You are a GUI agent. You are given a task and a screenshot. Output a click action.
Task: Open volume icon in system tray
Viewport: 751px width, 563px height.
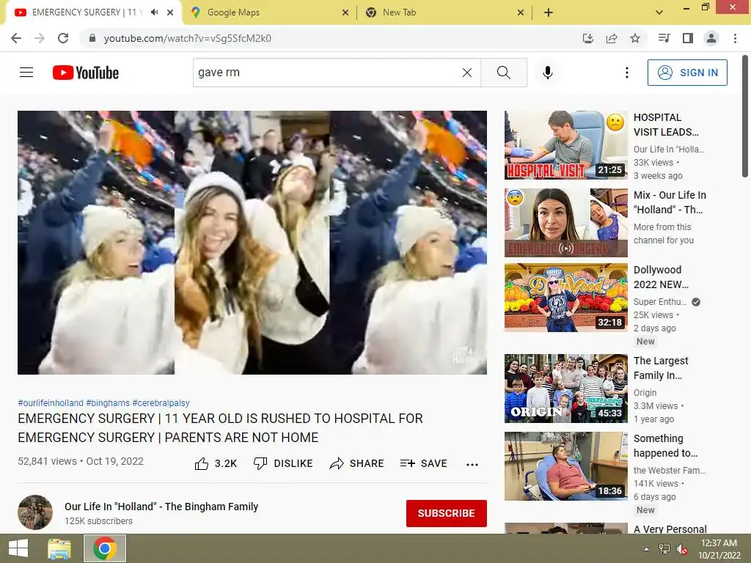[x=682, y=549]
